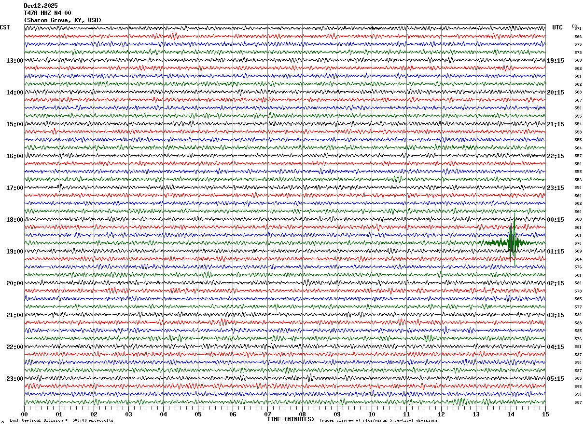Click the 21:00 CST time label

[14, 315]
